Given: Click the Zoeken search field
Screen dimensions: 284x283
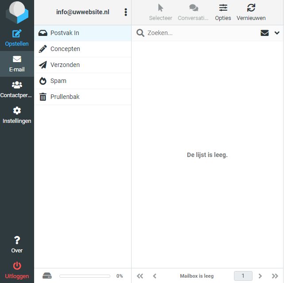Looking at the screenshot, I should click(x=202, y=33).
